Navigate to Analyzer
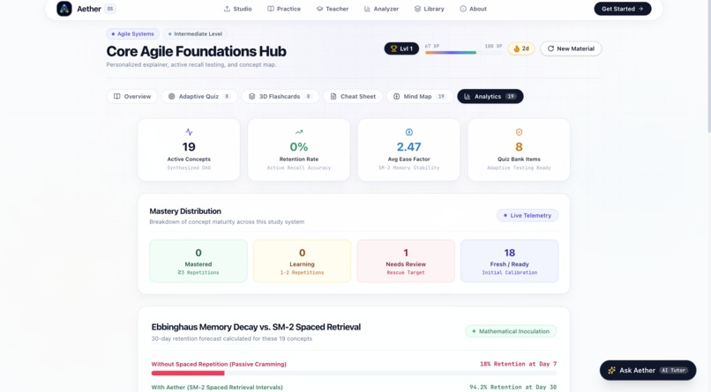 tap(381, 9)
